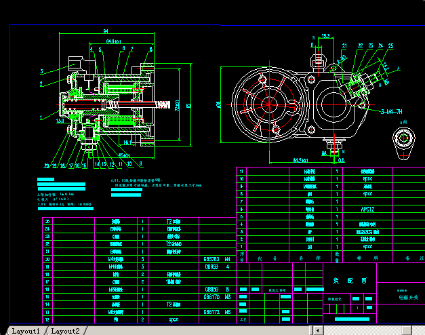Switch to the Layout2 tab
This screenshot has width=425, height=335.
point(65,331)
